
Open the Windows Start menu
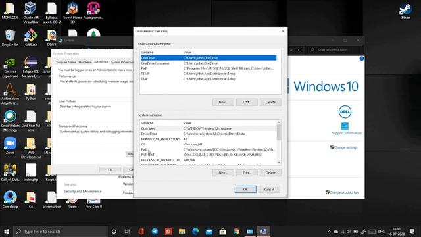coord(7,231)
